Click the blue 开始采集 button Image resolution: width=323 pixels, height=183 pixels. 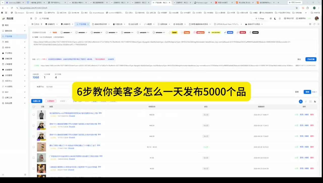click(x=311, y=59)
